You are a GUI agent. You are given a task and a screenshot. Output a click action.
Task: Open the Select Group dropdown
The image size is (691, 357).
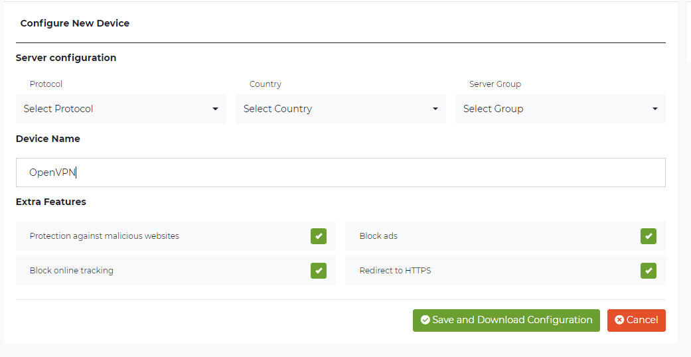(560, 109)
